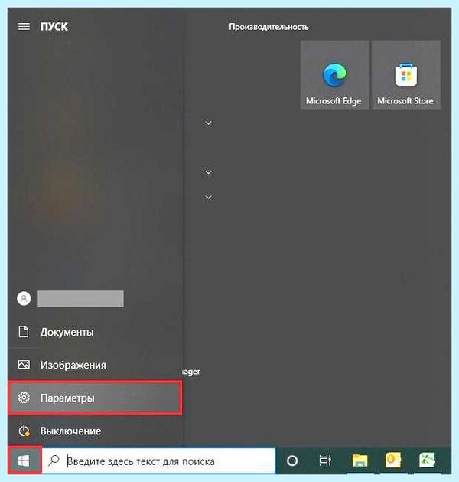Open File Explorer from taskbar

(360, 461)
